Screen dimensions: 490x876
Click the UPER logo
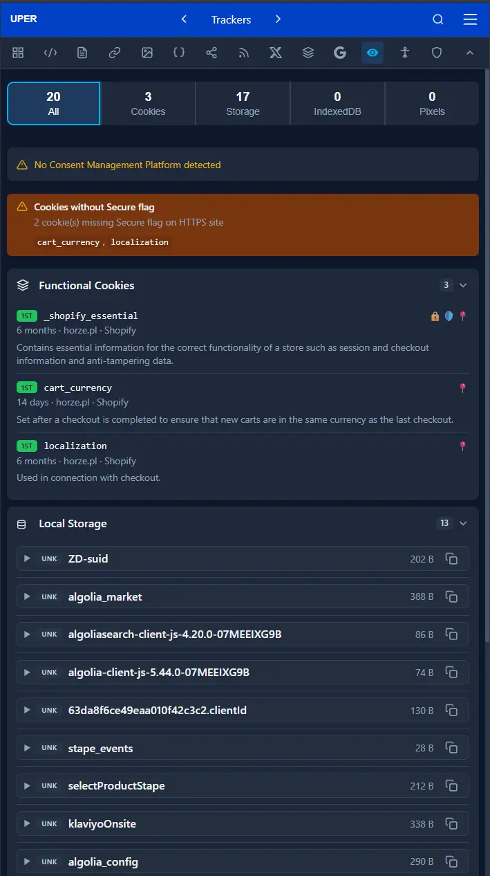point(23,19)
